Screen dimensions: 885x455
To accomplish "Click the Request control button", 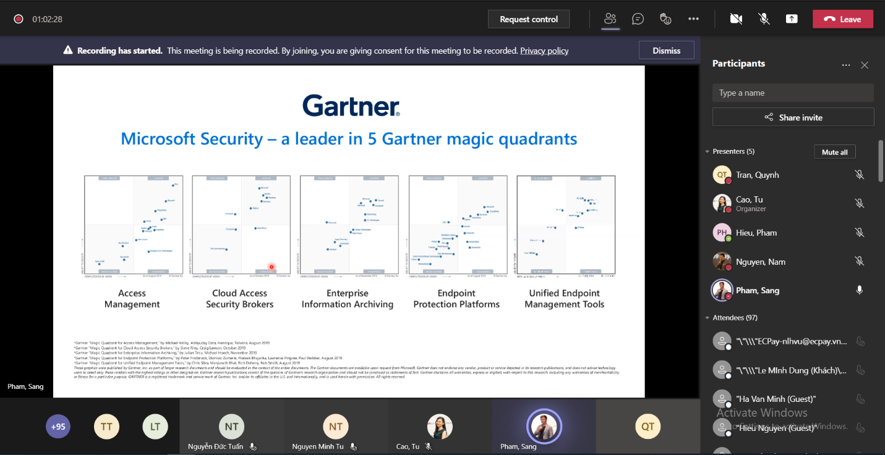I will pyautogui.click(x=529, y=19).
